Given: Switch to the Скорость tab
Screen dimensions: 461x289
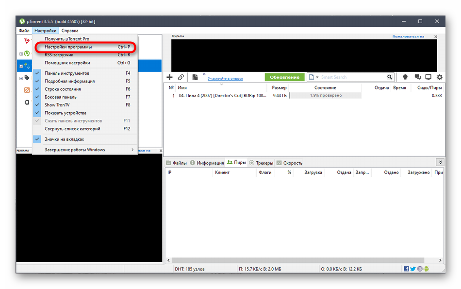Looking at the screenshot, I should pos(289,163).
